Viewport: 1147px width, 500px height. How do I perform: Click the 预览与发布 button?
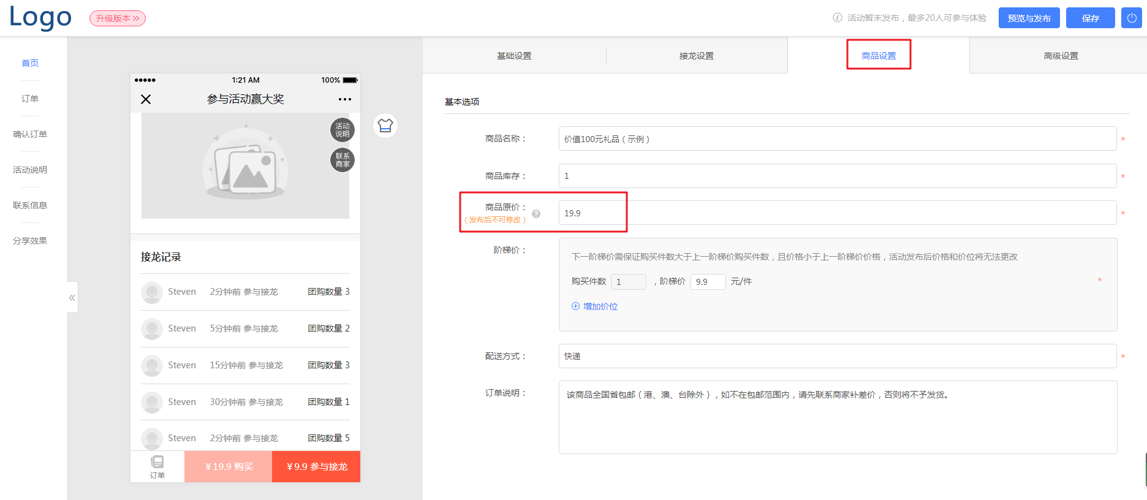[x=1029, y=18]
